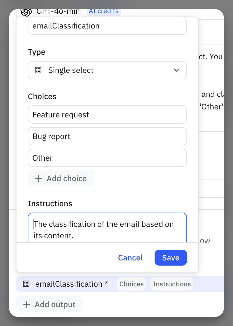Screen dimensions: 233x326
Task: Click the single select list icon in Type field
Action: coord(38,70)
